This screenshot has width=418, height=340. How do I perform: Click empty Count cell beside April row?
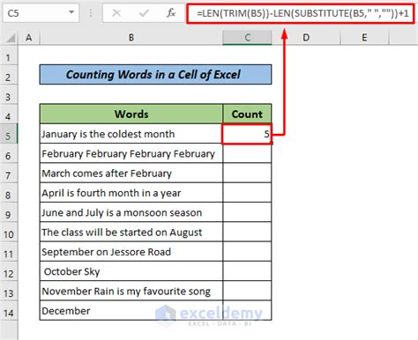click(x=247, y=193)
